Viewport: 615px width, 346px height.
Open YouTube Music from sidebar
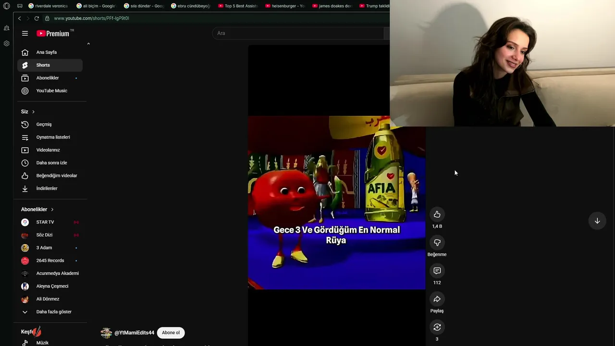pyautogui.click(x=50, y=91)
